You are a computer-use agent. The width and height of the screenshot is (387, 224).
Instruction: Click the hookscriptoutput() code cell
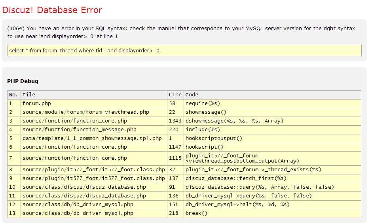(x=272, y=138)
